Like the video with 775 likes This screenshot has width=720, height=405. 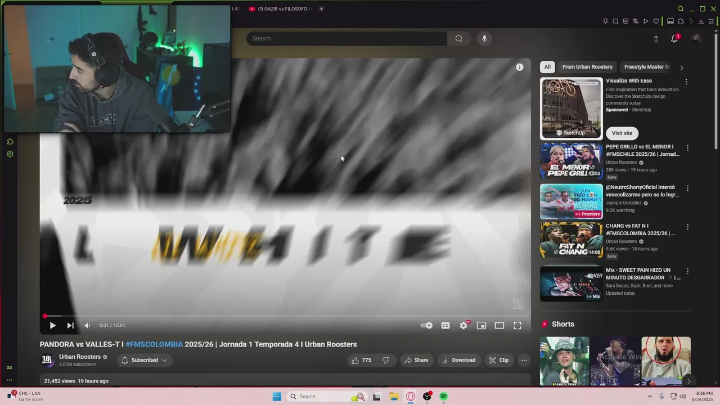[x=361, y=360]
